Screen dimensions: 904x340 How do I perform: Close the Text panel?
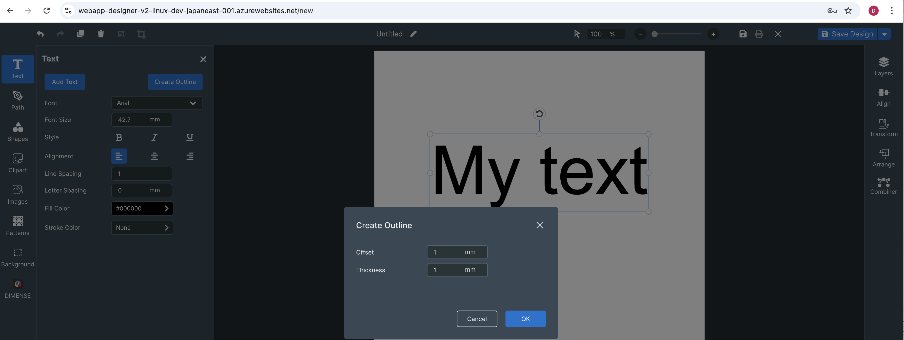[203, 59]
